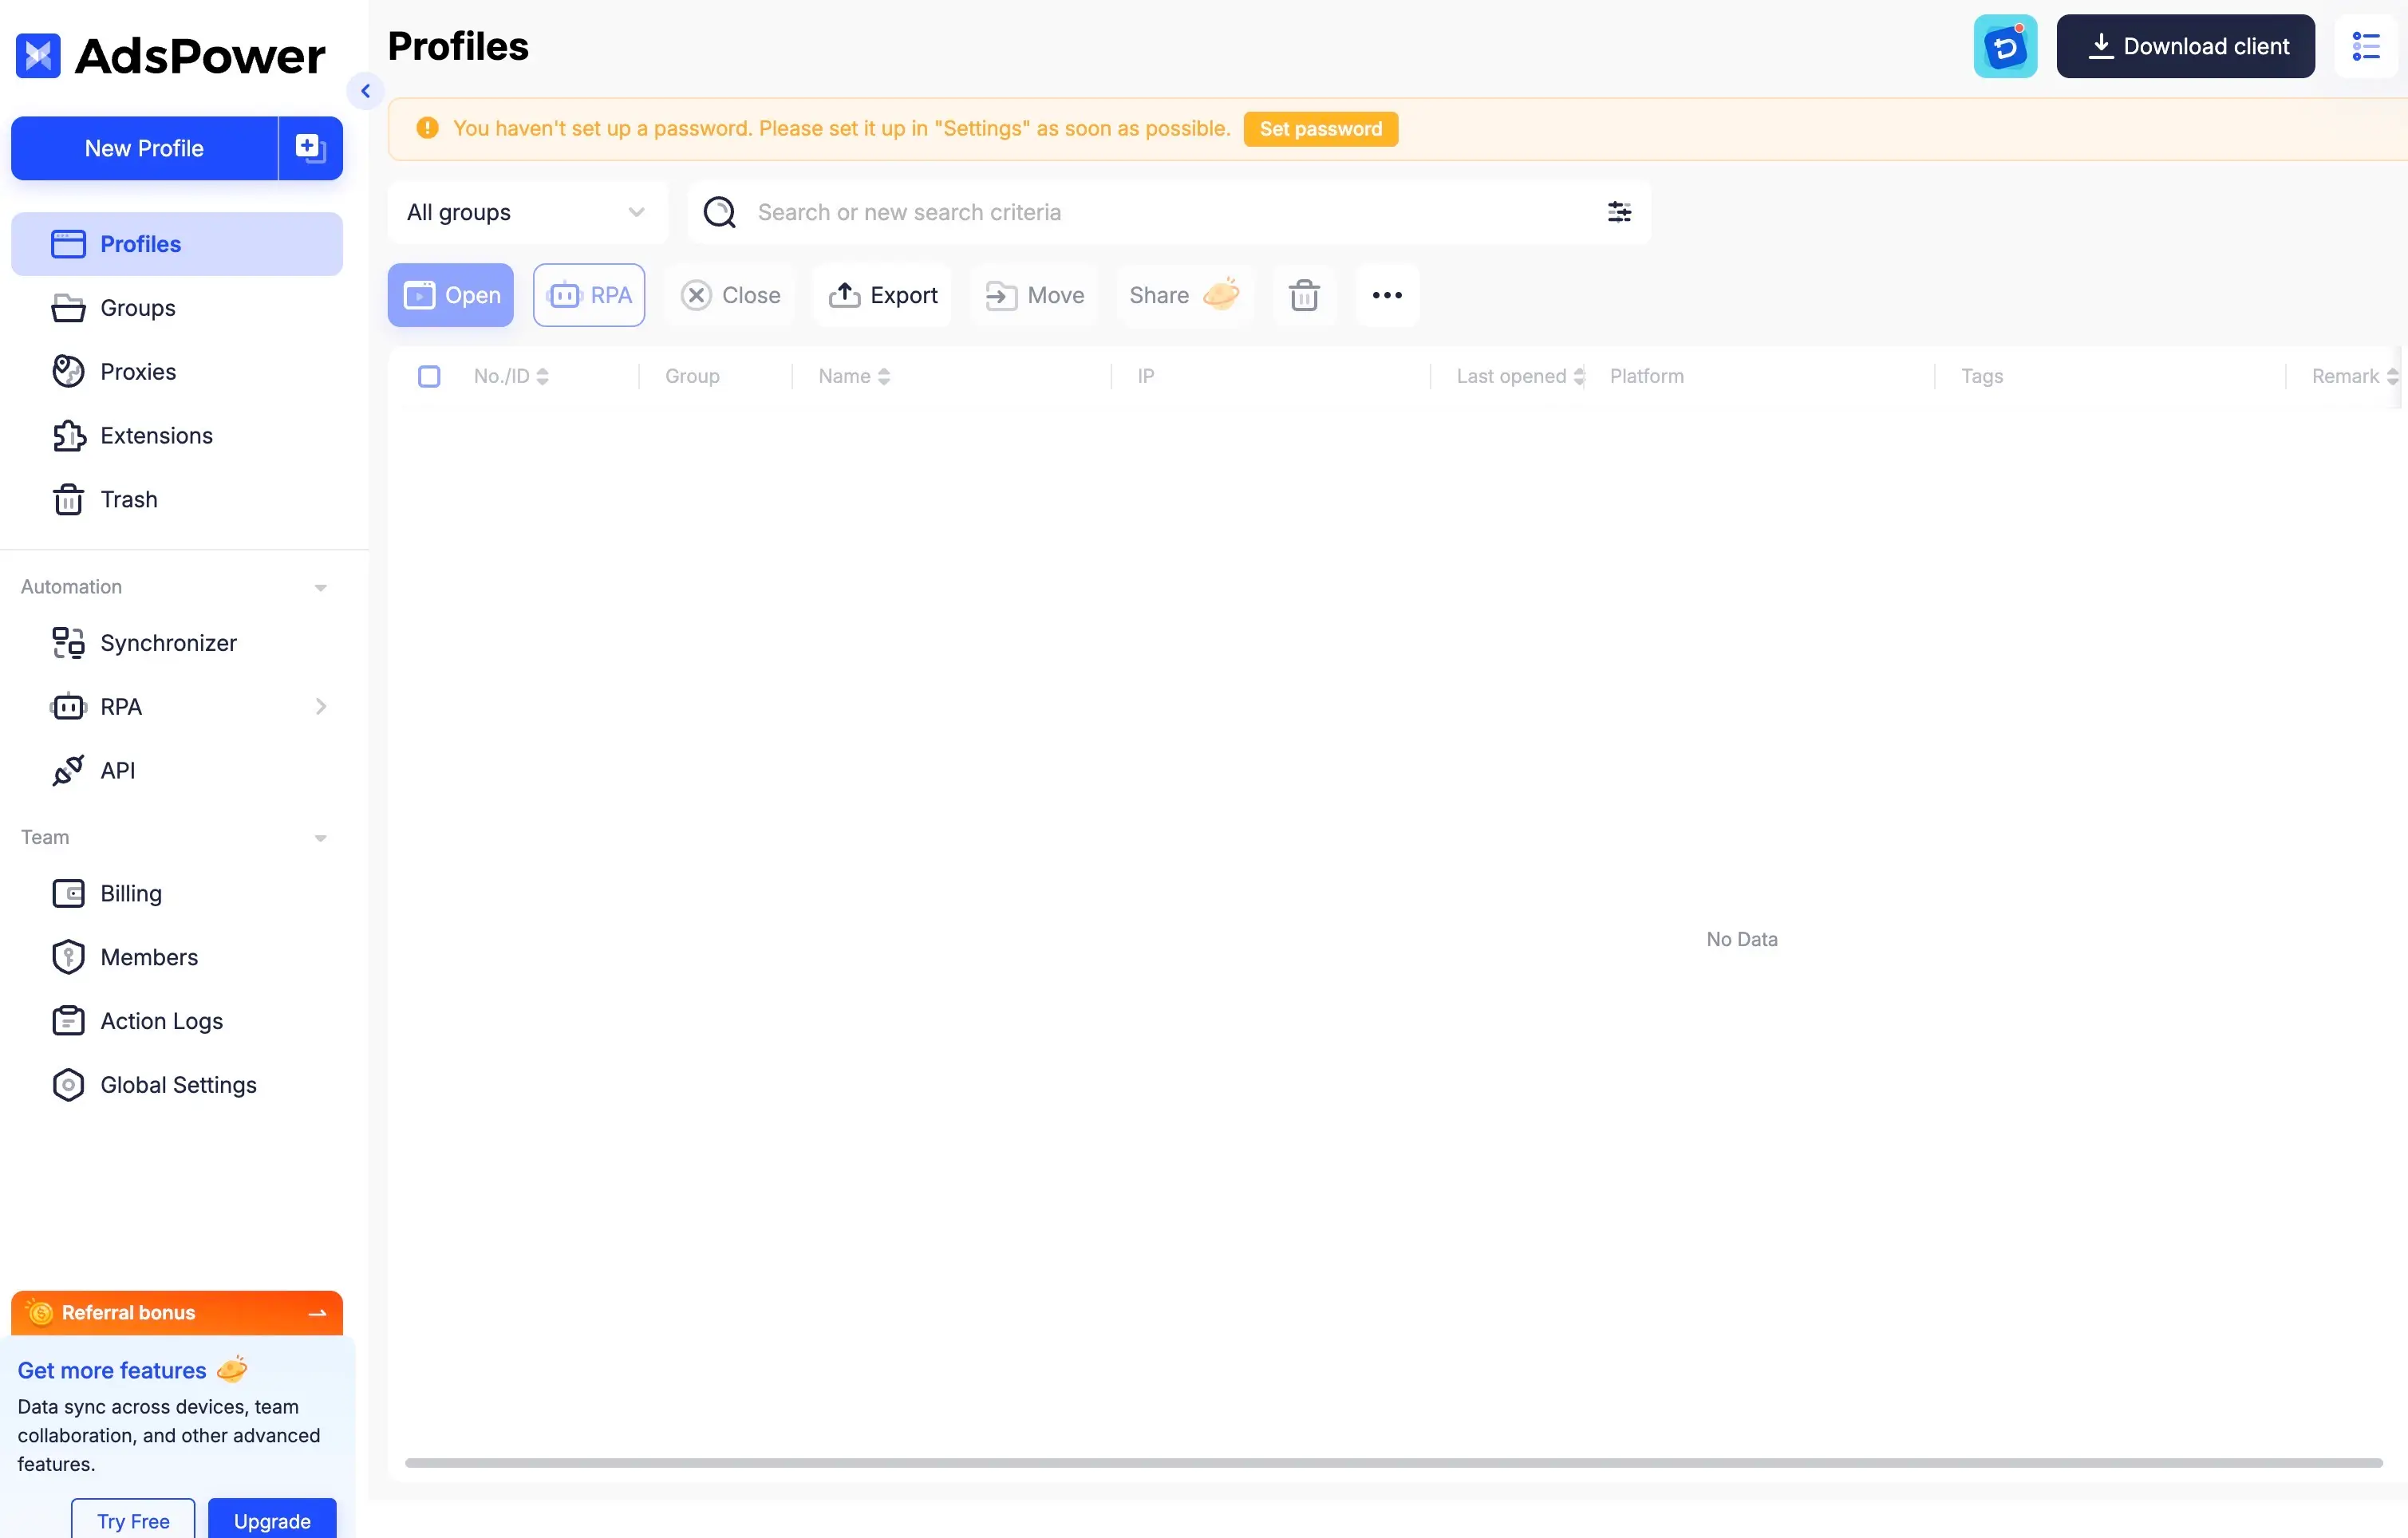Click the Referral bonus arrow
The height and width of the screenshot is (1538, 2408).
click(318, 1313)
